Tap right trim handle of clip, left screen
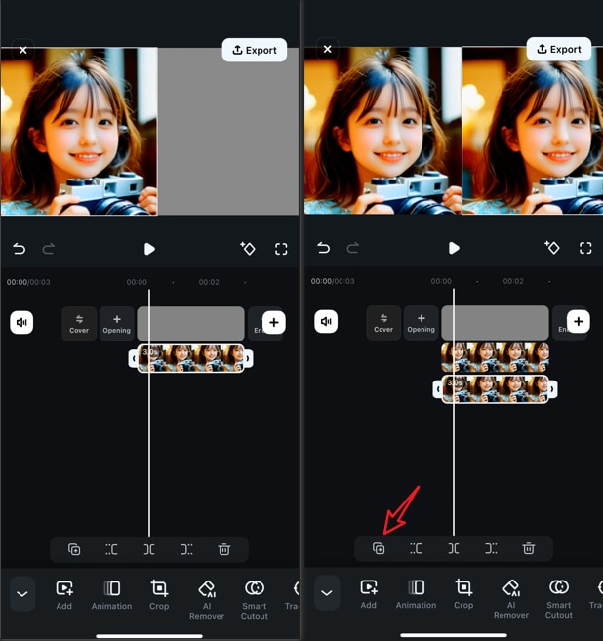 pos(248,358)
